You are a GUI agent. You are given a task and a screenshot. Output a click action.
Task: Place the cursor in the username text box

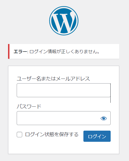pos(64,90)
